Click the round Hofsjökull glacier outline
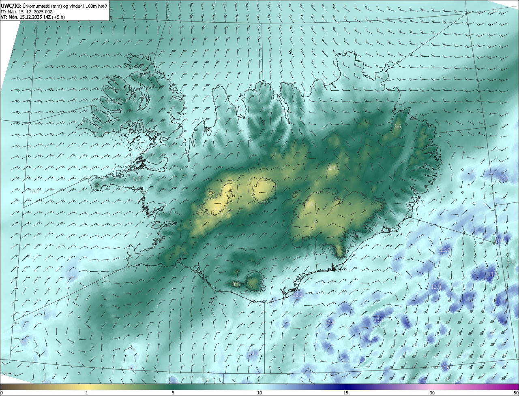Screen dimensions: 519x396 pyautogui.click(x=264, y=191)
